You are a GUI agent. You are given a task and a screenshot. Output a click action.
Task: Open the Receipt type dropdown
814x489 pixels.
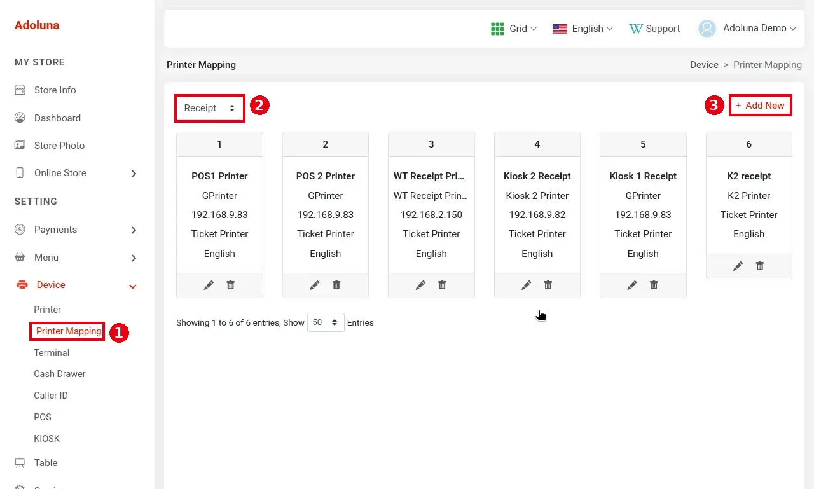point(210,108)
